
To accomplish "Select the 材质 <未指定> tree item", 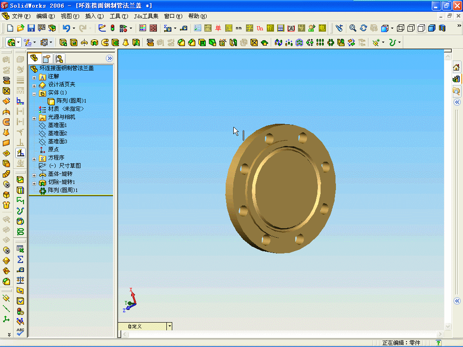I will (61, 109).
